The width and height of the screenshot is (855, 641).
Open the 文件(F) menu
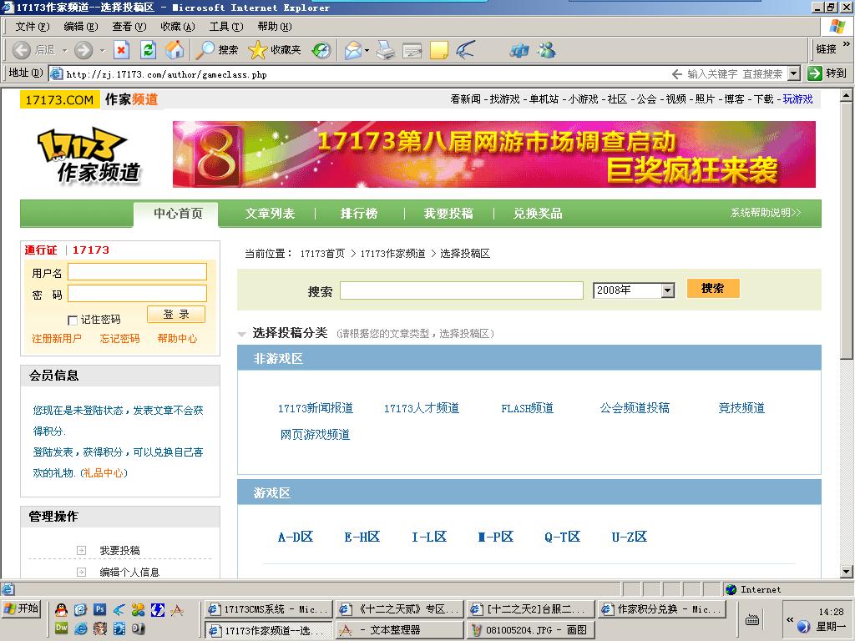click(33, 26)
